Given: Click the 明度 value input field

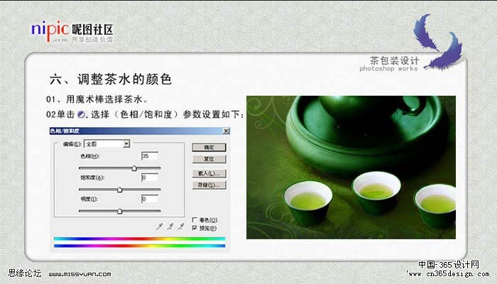Looking at the screenshot, I should coord(150,199).
